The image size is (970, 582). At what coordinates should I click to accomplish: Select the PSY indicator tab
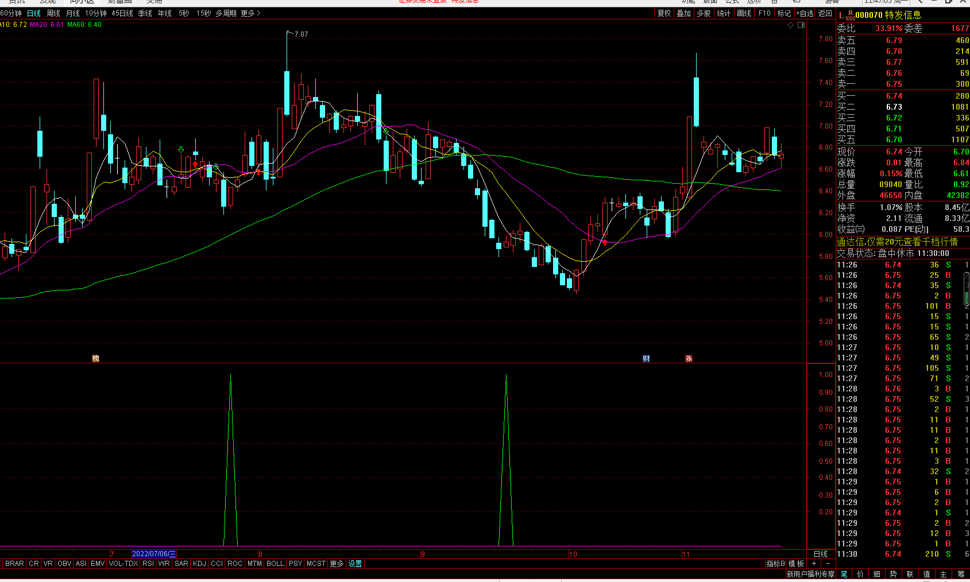click(x=295, y=564)
